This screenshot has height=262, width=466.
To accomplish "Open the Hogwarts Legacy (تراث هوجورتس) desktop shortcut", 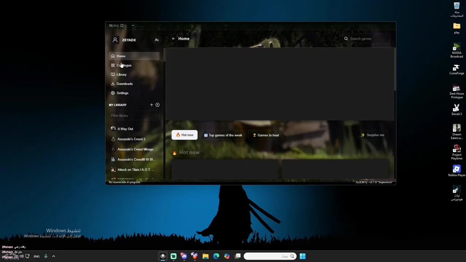I will point(457,193).
